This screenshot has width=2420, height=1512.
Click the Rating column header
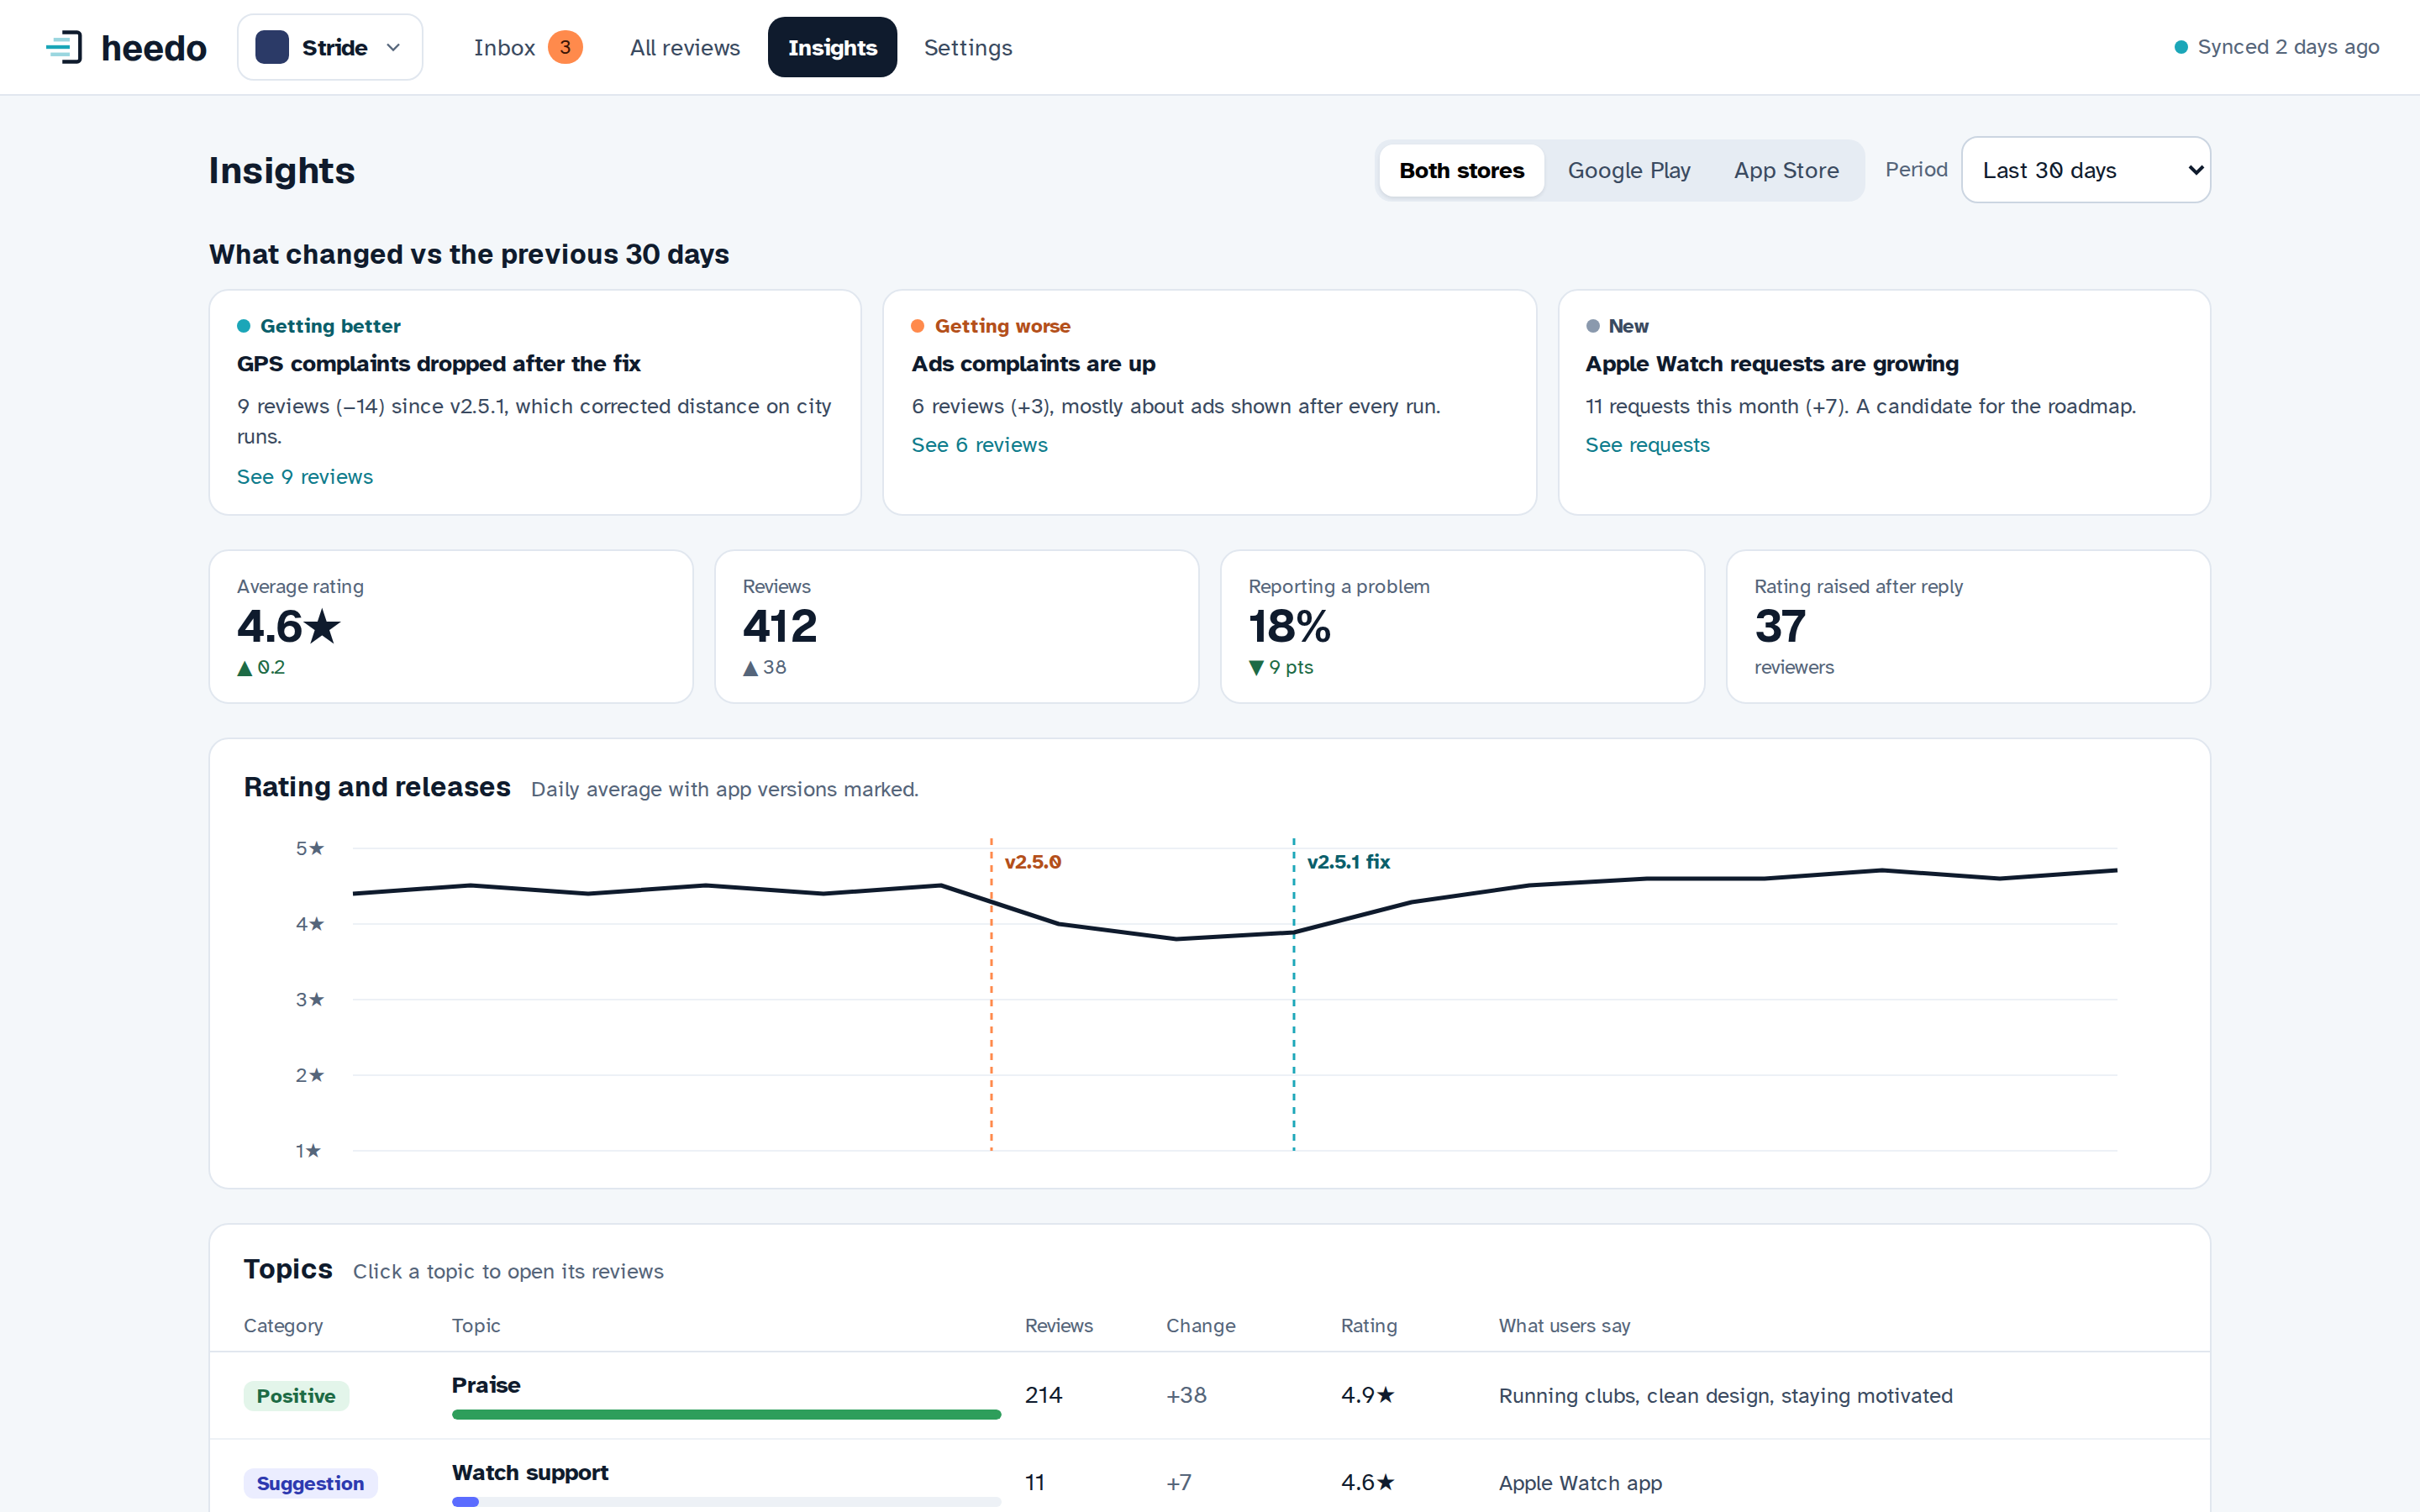(1369, 1326)
